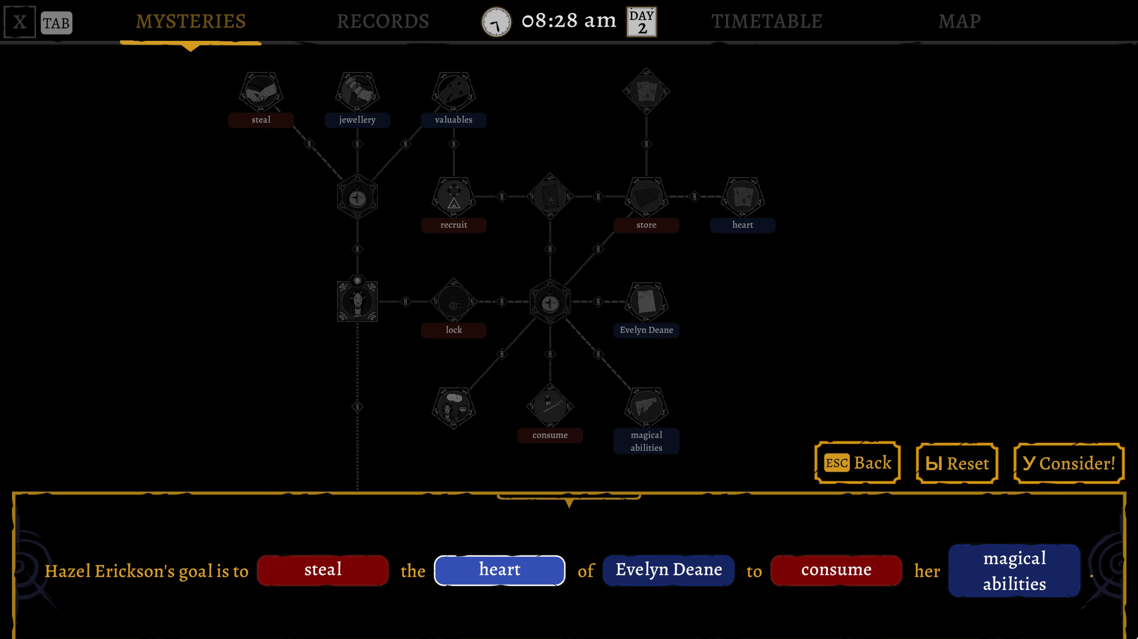Select the lock key node icon
The width and height of the screenshot is (1138, 639).
(453, 302)
